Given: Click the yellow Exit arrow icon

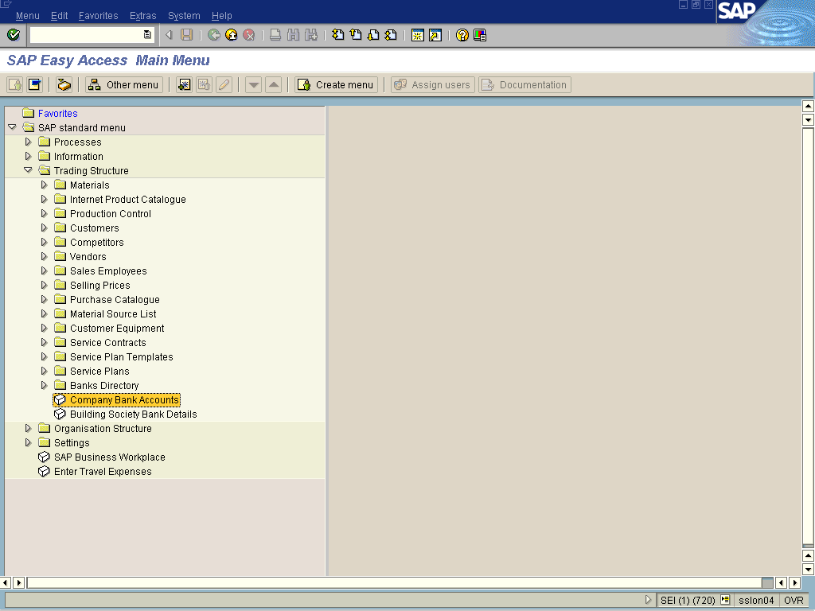Looking at the screenshot, I should point(232,35).
